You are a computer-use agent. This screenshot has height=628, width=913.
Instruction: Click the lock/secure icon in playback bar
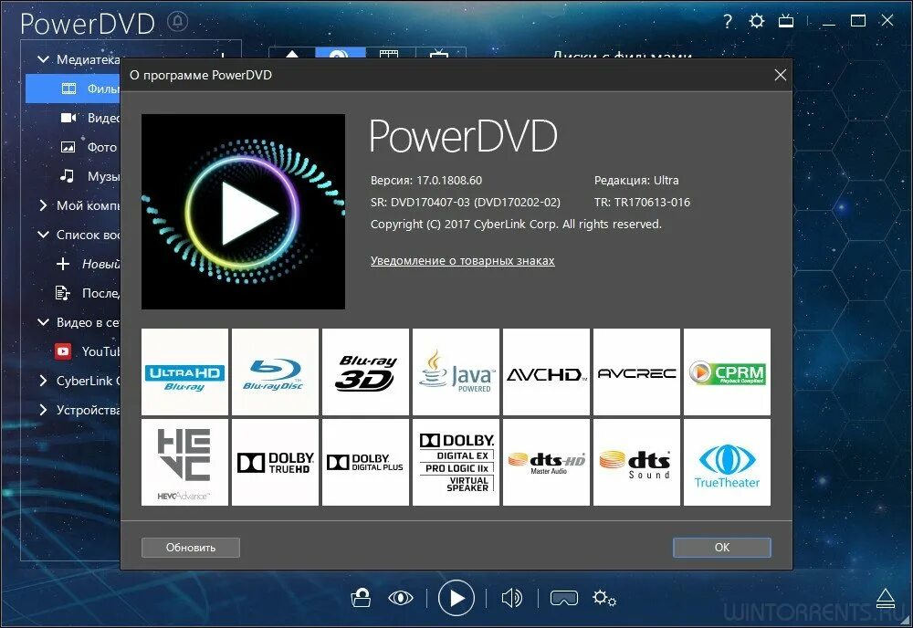pyautogui.click(x=361, y=598)
